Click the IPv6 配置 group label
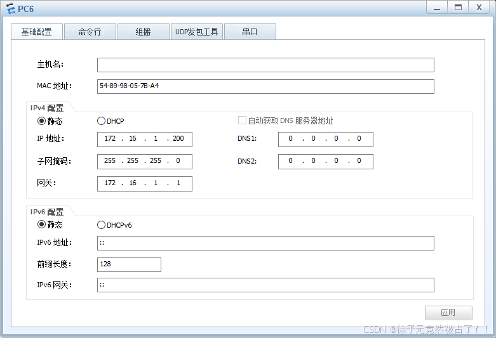The image size is (496, 338). [x=47, y=212]
